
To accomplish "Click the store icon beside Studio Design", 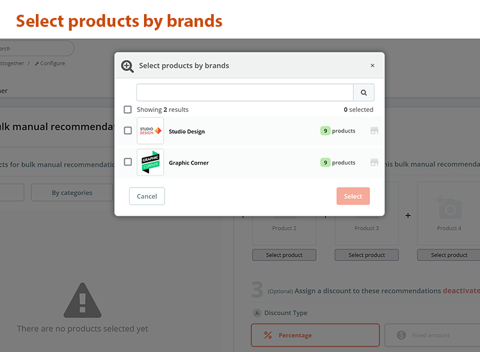I will [374, 131].
